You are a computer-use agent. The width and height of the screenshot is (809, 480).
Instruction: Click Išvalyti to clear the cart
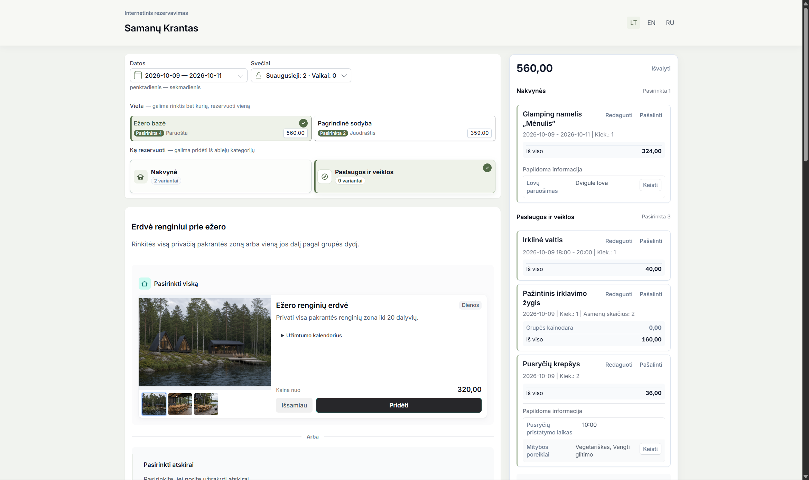[x=661, y=68]
